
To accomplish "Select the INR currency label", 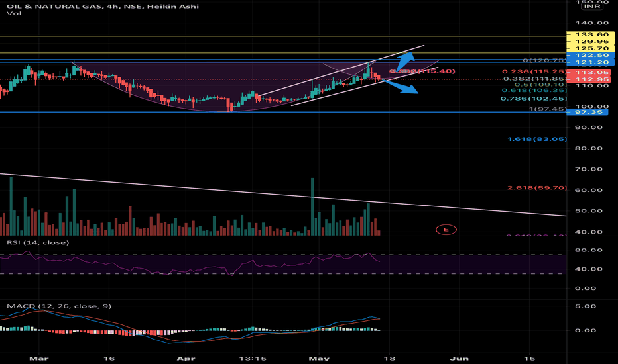I will coord(591,6).
